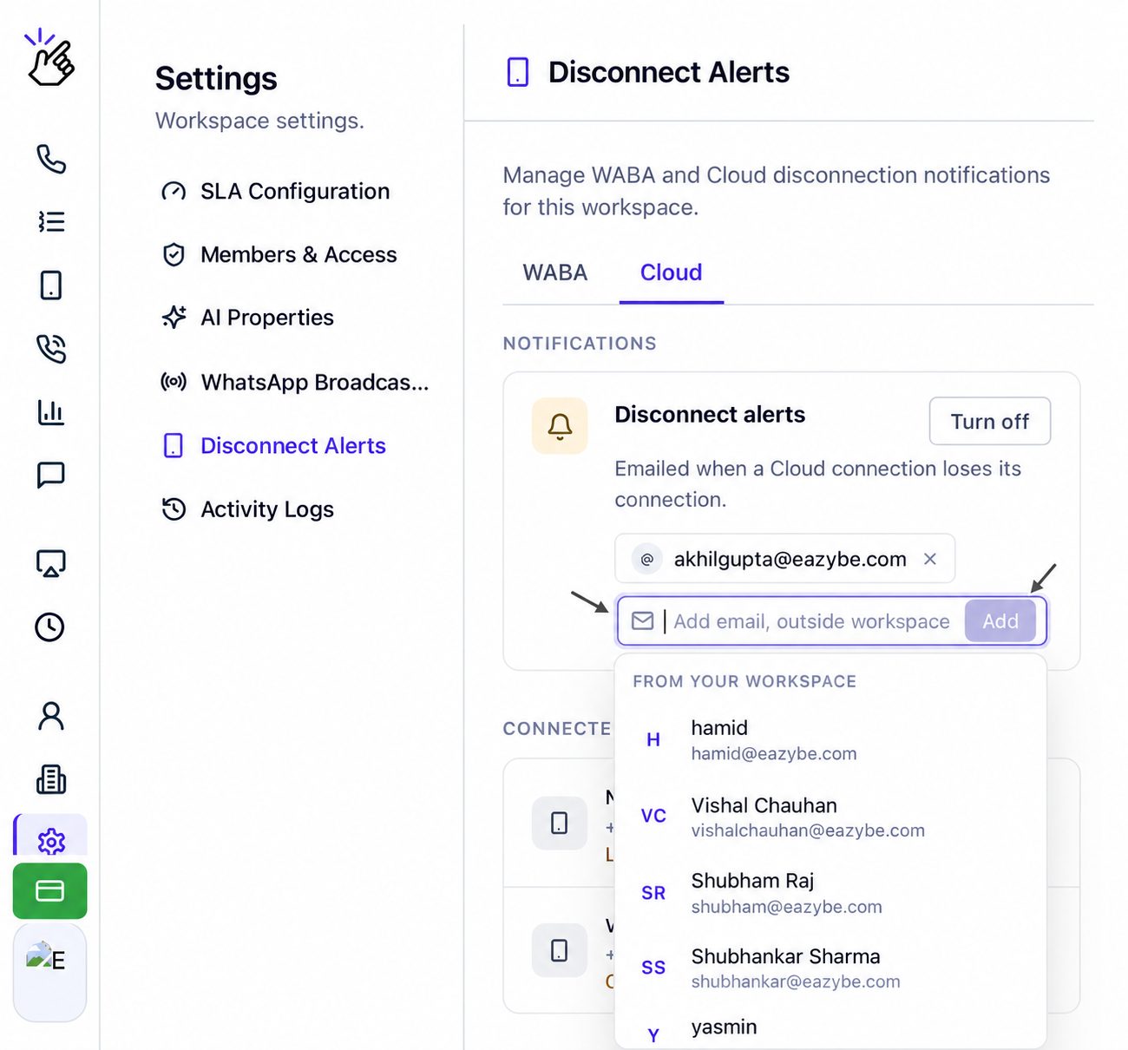Open the clock schedule sidebar icon
The width and height of the screenshot is (1128, 1050).
[x=50, y=627]
